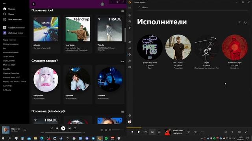Play previous track in Yandex Music

click(132, 132)
